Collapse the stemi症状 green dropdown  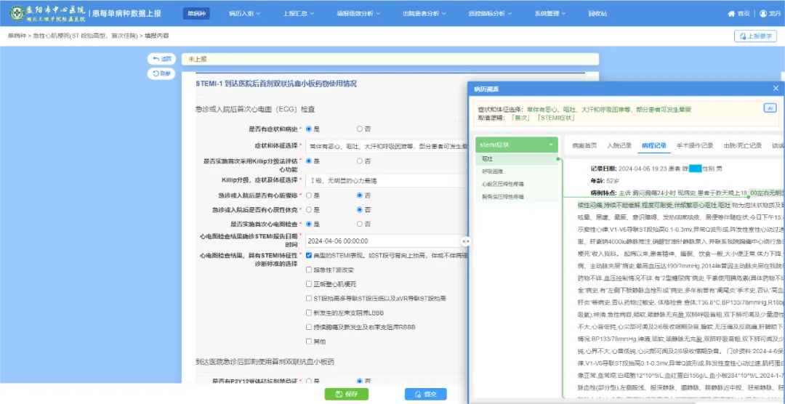(516, 145)
